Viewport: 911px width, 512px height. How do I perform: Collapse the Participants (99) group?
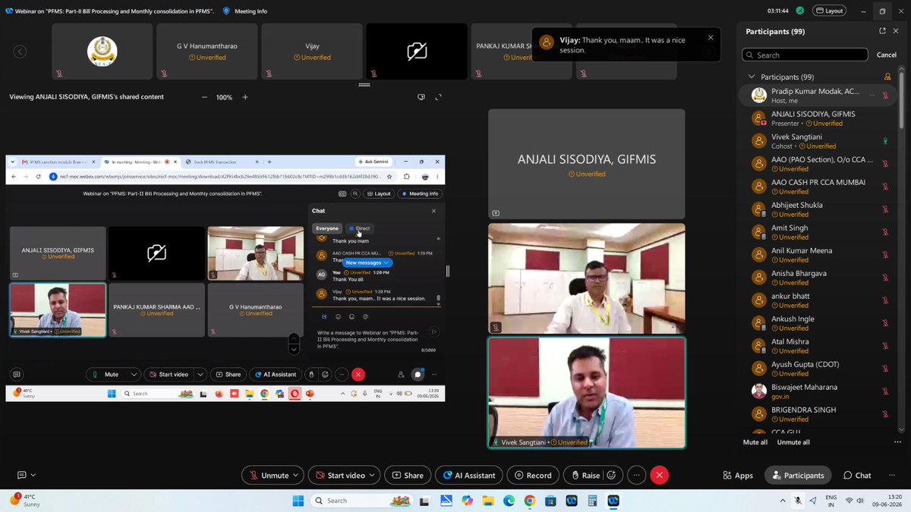752,77
